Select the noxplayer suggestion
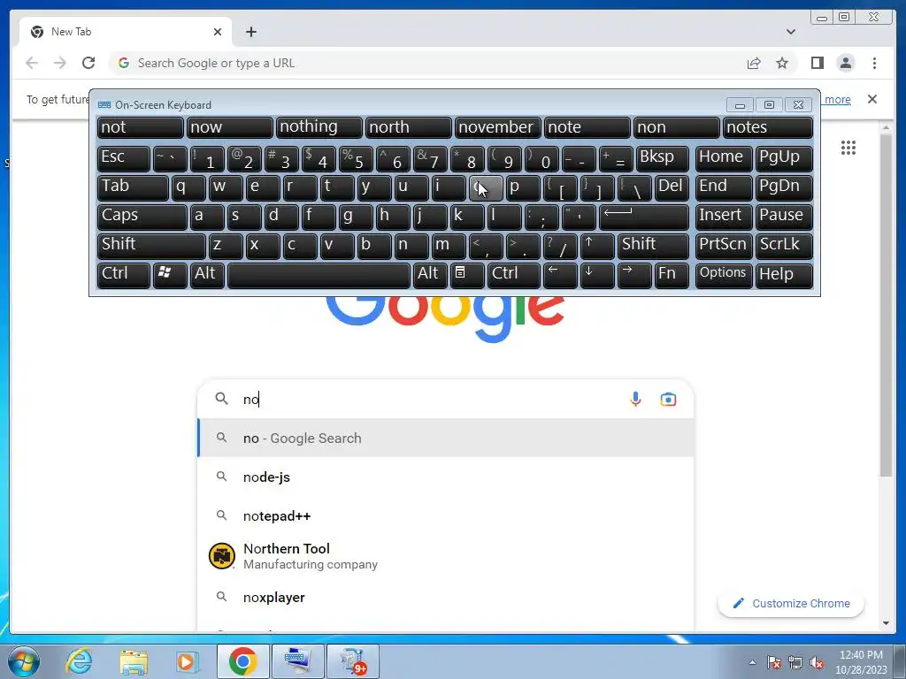906x679 pixels. click(x=446, y=597)
